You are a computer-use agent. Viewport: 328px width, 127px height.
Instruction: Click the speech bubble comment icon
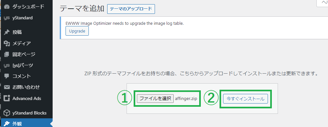click(x=7, y=76)
